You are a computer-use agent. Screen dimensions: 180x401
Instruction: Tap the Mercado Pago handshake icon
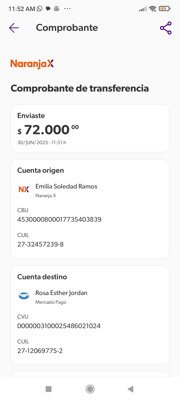[24, 296]
